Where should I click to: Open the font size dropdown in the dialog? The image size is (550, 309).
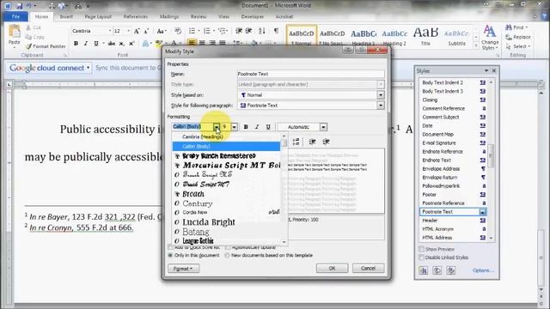point(235,127)
